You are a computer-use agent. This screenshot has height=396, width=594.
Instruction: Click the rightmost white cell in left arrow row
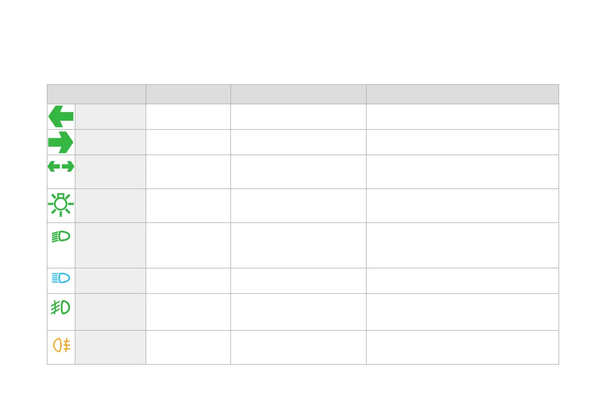tap(462, 117)
